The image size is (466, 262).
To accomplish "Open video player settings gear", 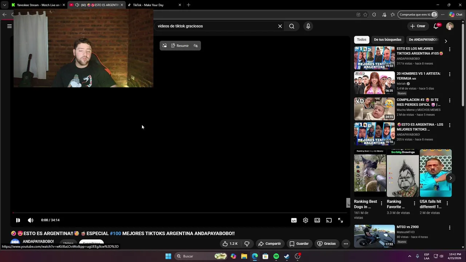I will 305,220.
